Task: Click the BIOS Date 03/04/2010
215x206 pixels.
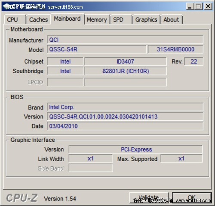Action: pyautogui.click(x=125, y=126)
